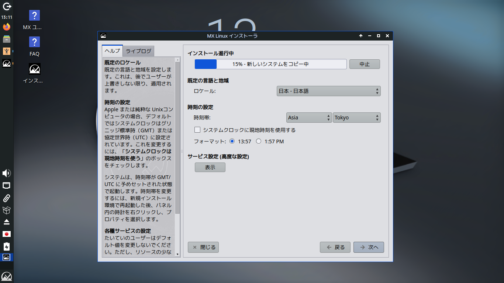This screenshot has width=504, height=283.
Task: Open the MX start menu logo
Action: pos(7,276)
